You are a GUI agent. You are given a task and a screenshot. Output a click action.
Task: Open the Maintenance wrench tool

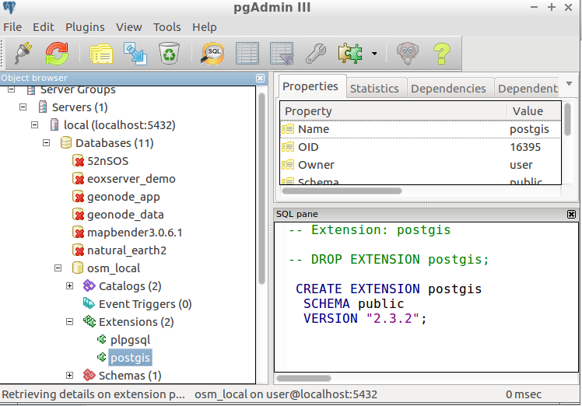[316, 54]
